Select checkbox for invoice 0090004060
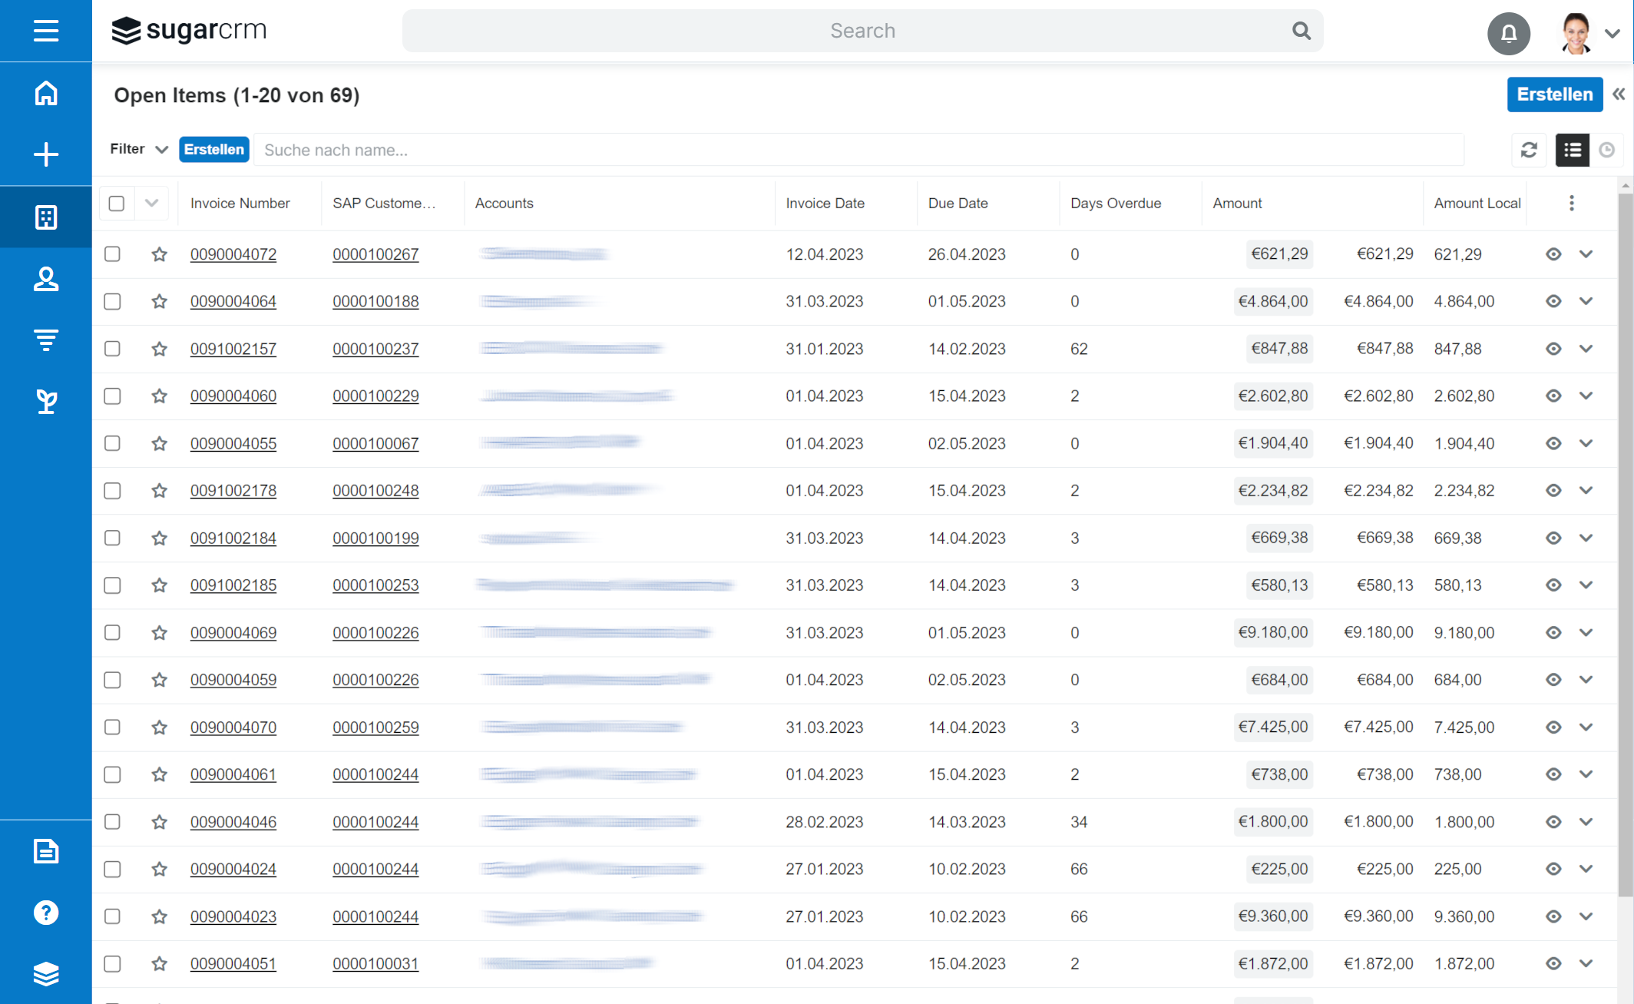Image resolution: width=1634 pixels, height=1004 pixels. pos(112,396)
